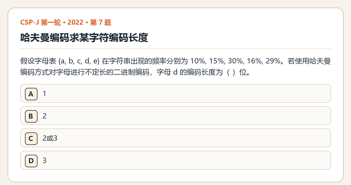Click the letter D badge
Image resolution: width=351 pixels, height=185 pixels.
(x=31, y=161)
